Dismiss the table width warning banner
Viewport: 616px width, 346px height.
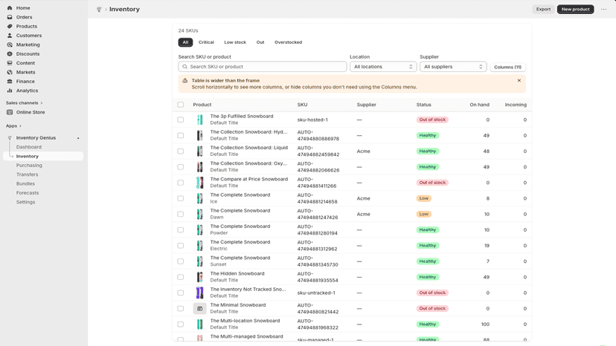point(519,80)
